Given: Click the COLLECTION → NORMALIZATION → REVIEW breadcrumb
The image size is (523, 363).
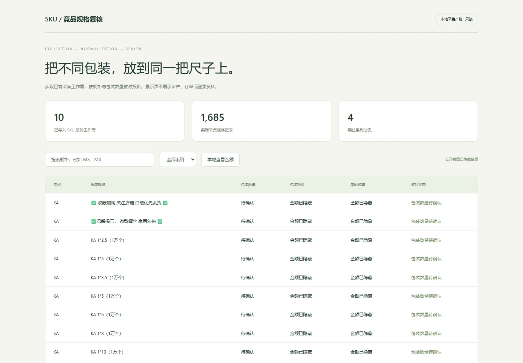Looking at the screenshot, I should click(93, 49).
